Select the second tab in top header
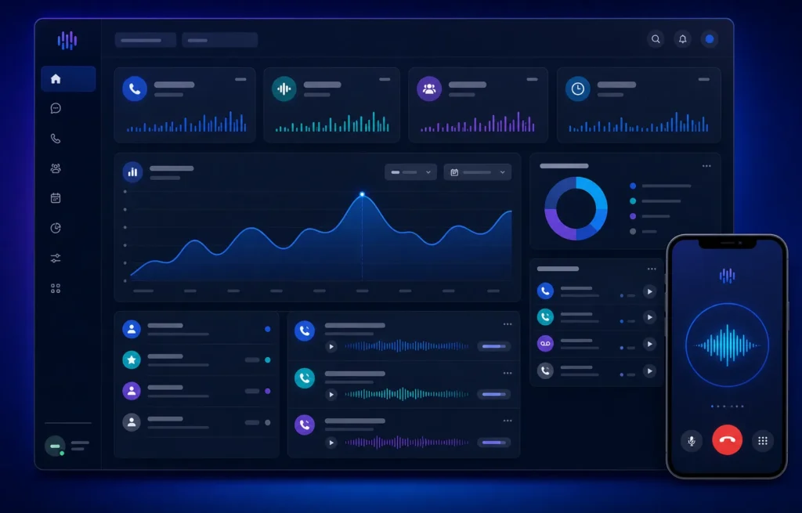The width and height of the screenshot is (802, 513). click(219, 40)
